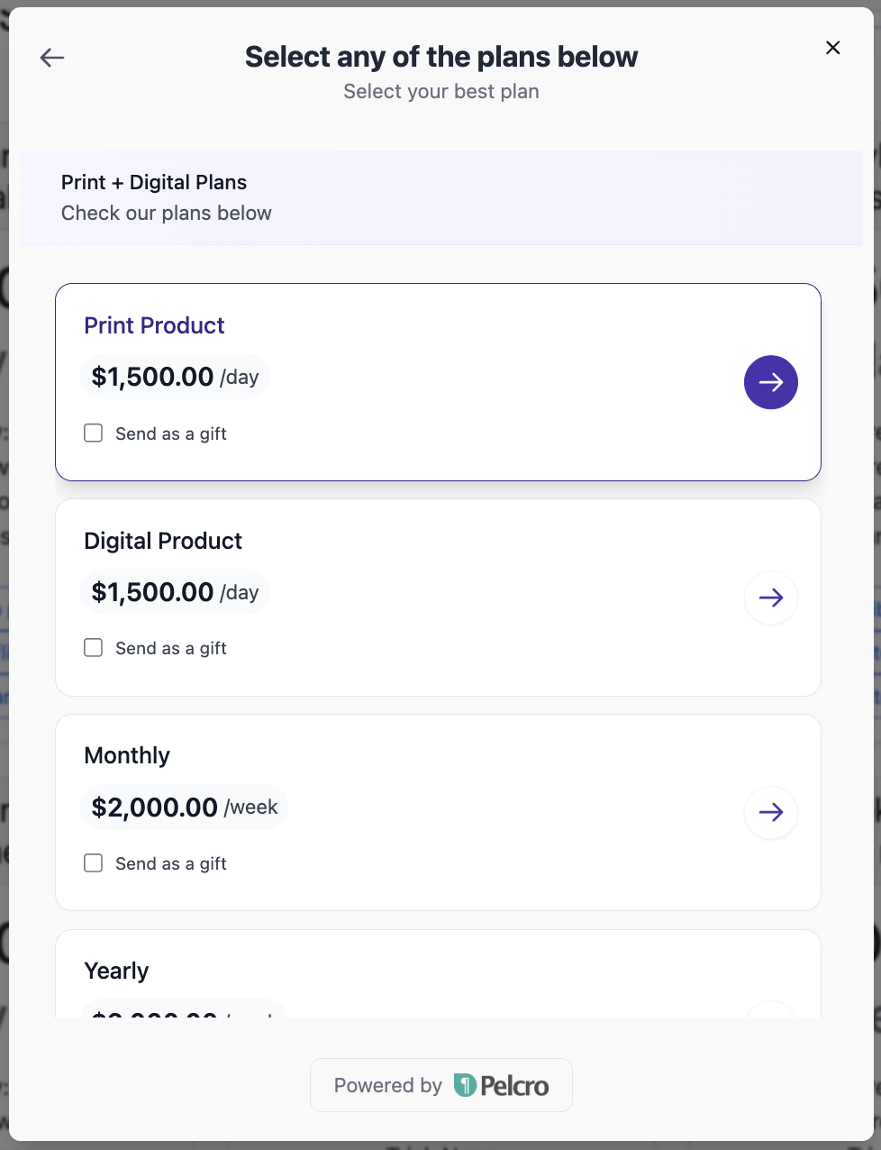Enable Send as a gift for Print Product
The width and height of the screenshot is (881, 1150).
[x=94, y=434]
